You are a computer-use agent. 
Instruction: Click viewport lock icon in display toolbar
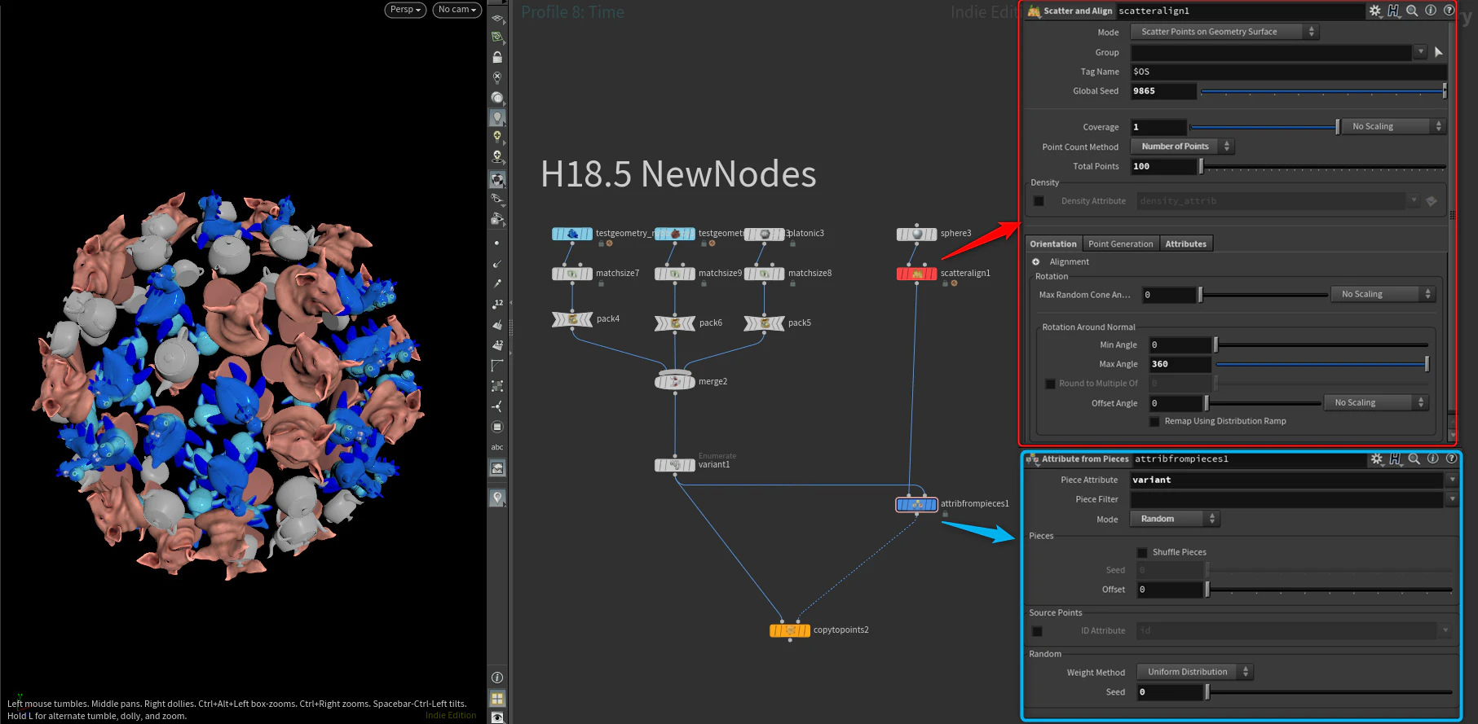pos(497,57)
